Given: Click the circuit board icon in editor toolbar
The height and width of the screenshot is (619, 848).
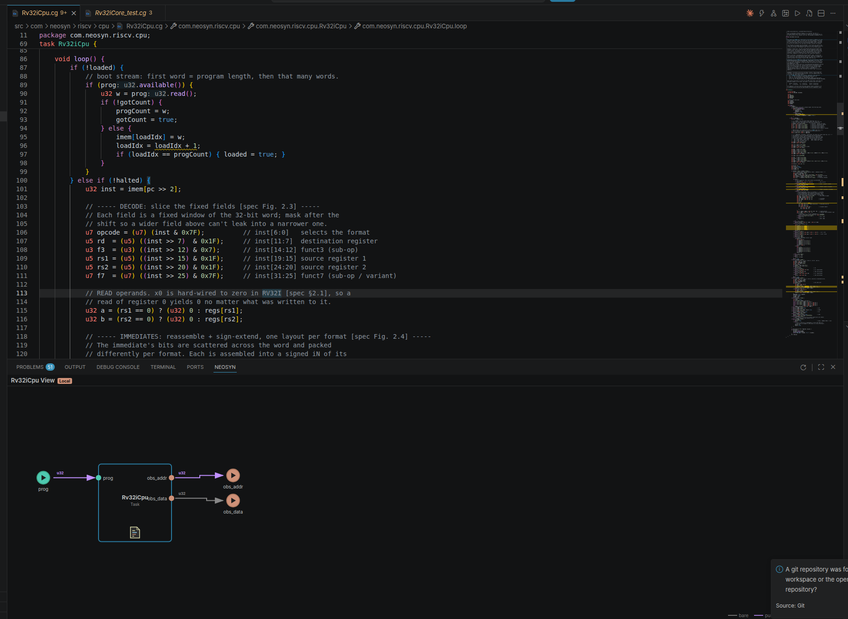Looking at the screenshot, I should tap(786, 13).
